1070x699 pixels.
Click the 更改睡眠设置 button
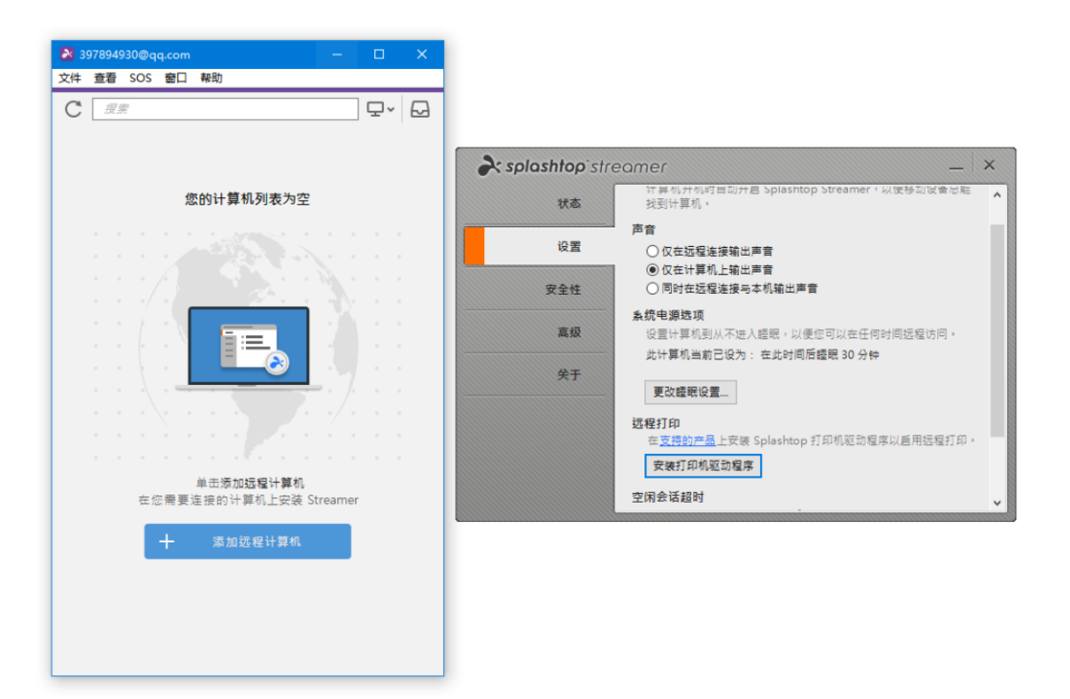tap(689, 391)
